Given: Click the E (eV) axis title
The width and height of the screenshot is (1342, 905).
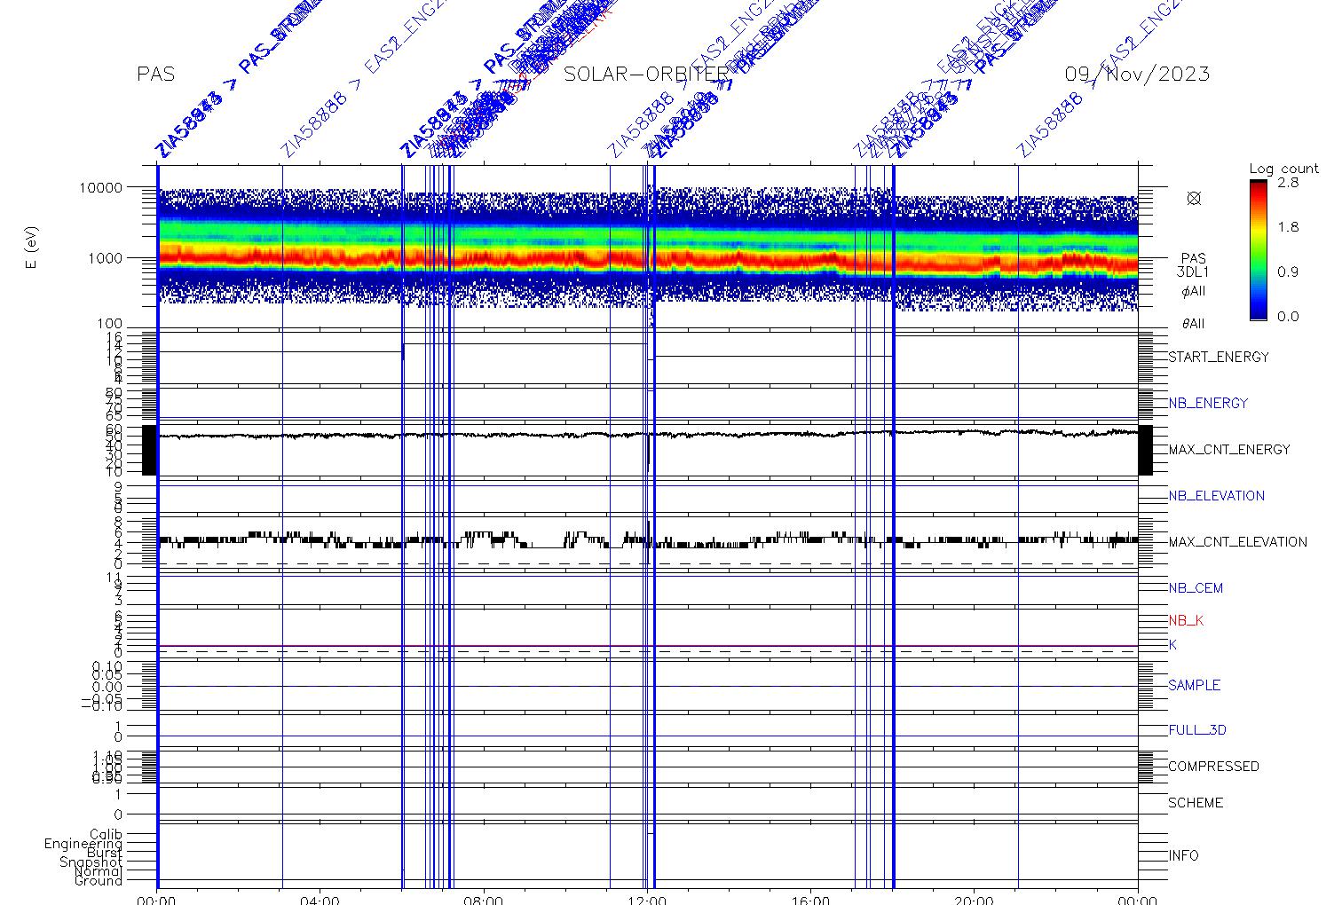Looking at the screenshot, I should click(x=33, y=249).
